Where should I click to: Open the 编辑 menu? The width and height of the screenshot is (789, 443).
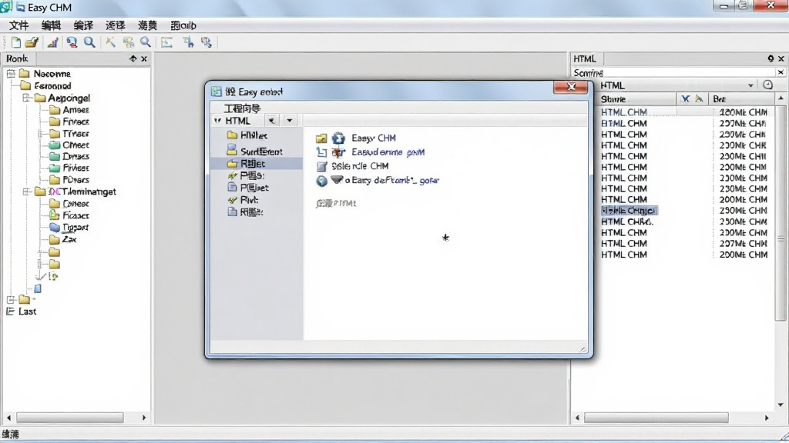[51, 25]
